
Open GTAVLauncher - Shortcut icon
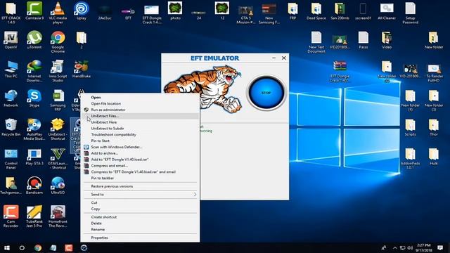tap(58, 158)
